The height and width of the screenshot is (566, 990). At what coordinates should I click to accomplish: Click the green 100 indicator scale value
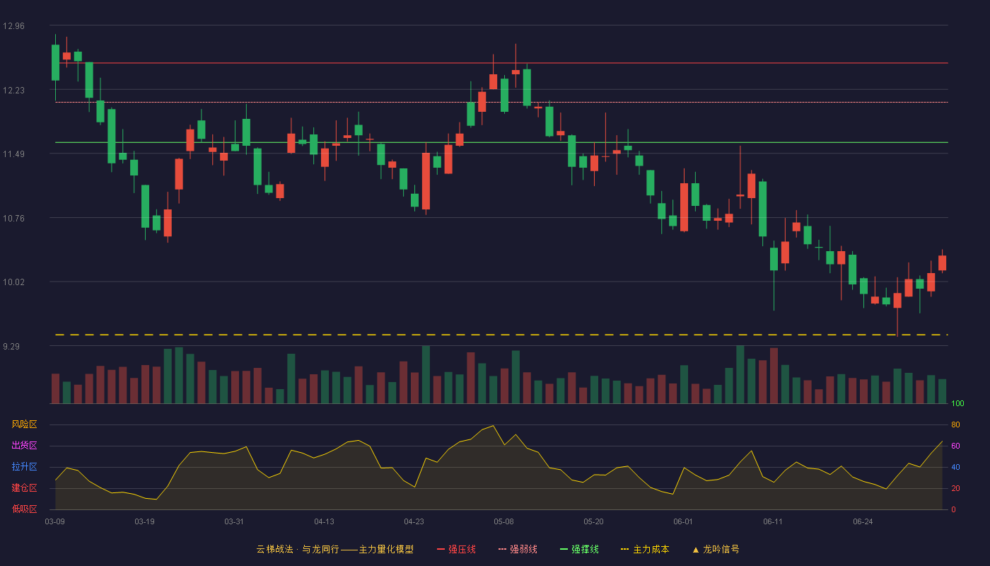pos(957,404)
